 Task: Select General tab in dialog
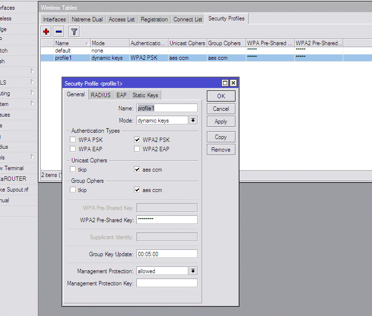(x=76, y=94)
